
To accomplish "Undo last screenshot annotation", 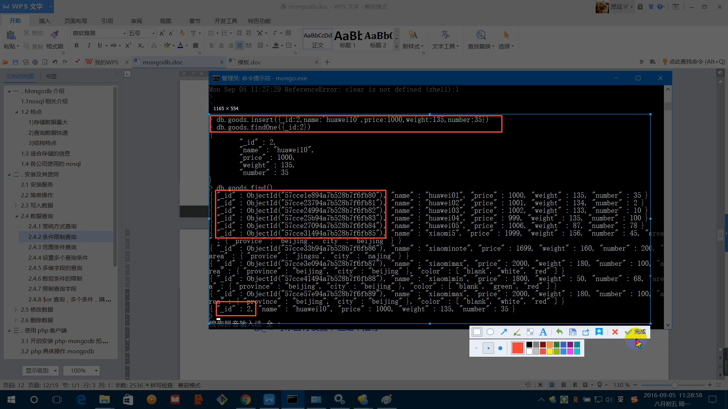I will (559, 332).
